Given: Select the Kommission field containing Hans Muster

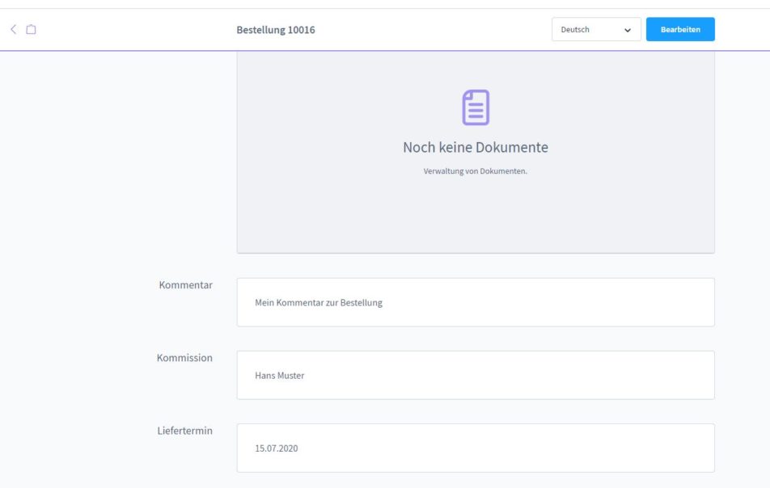Looking at the screenshot, I should [475, 375].
